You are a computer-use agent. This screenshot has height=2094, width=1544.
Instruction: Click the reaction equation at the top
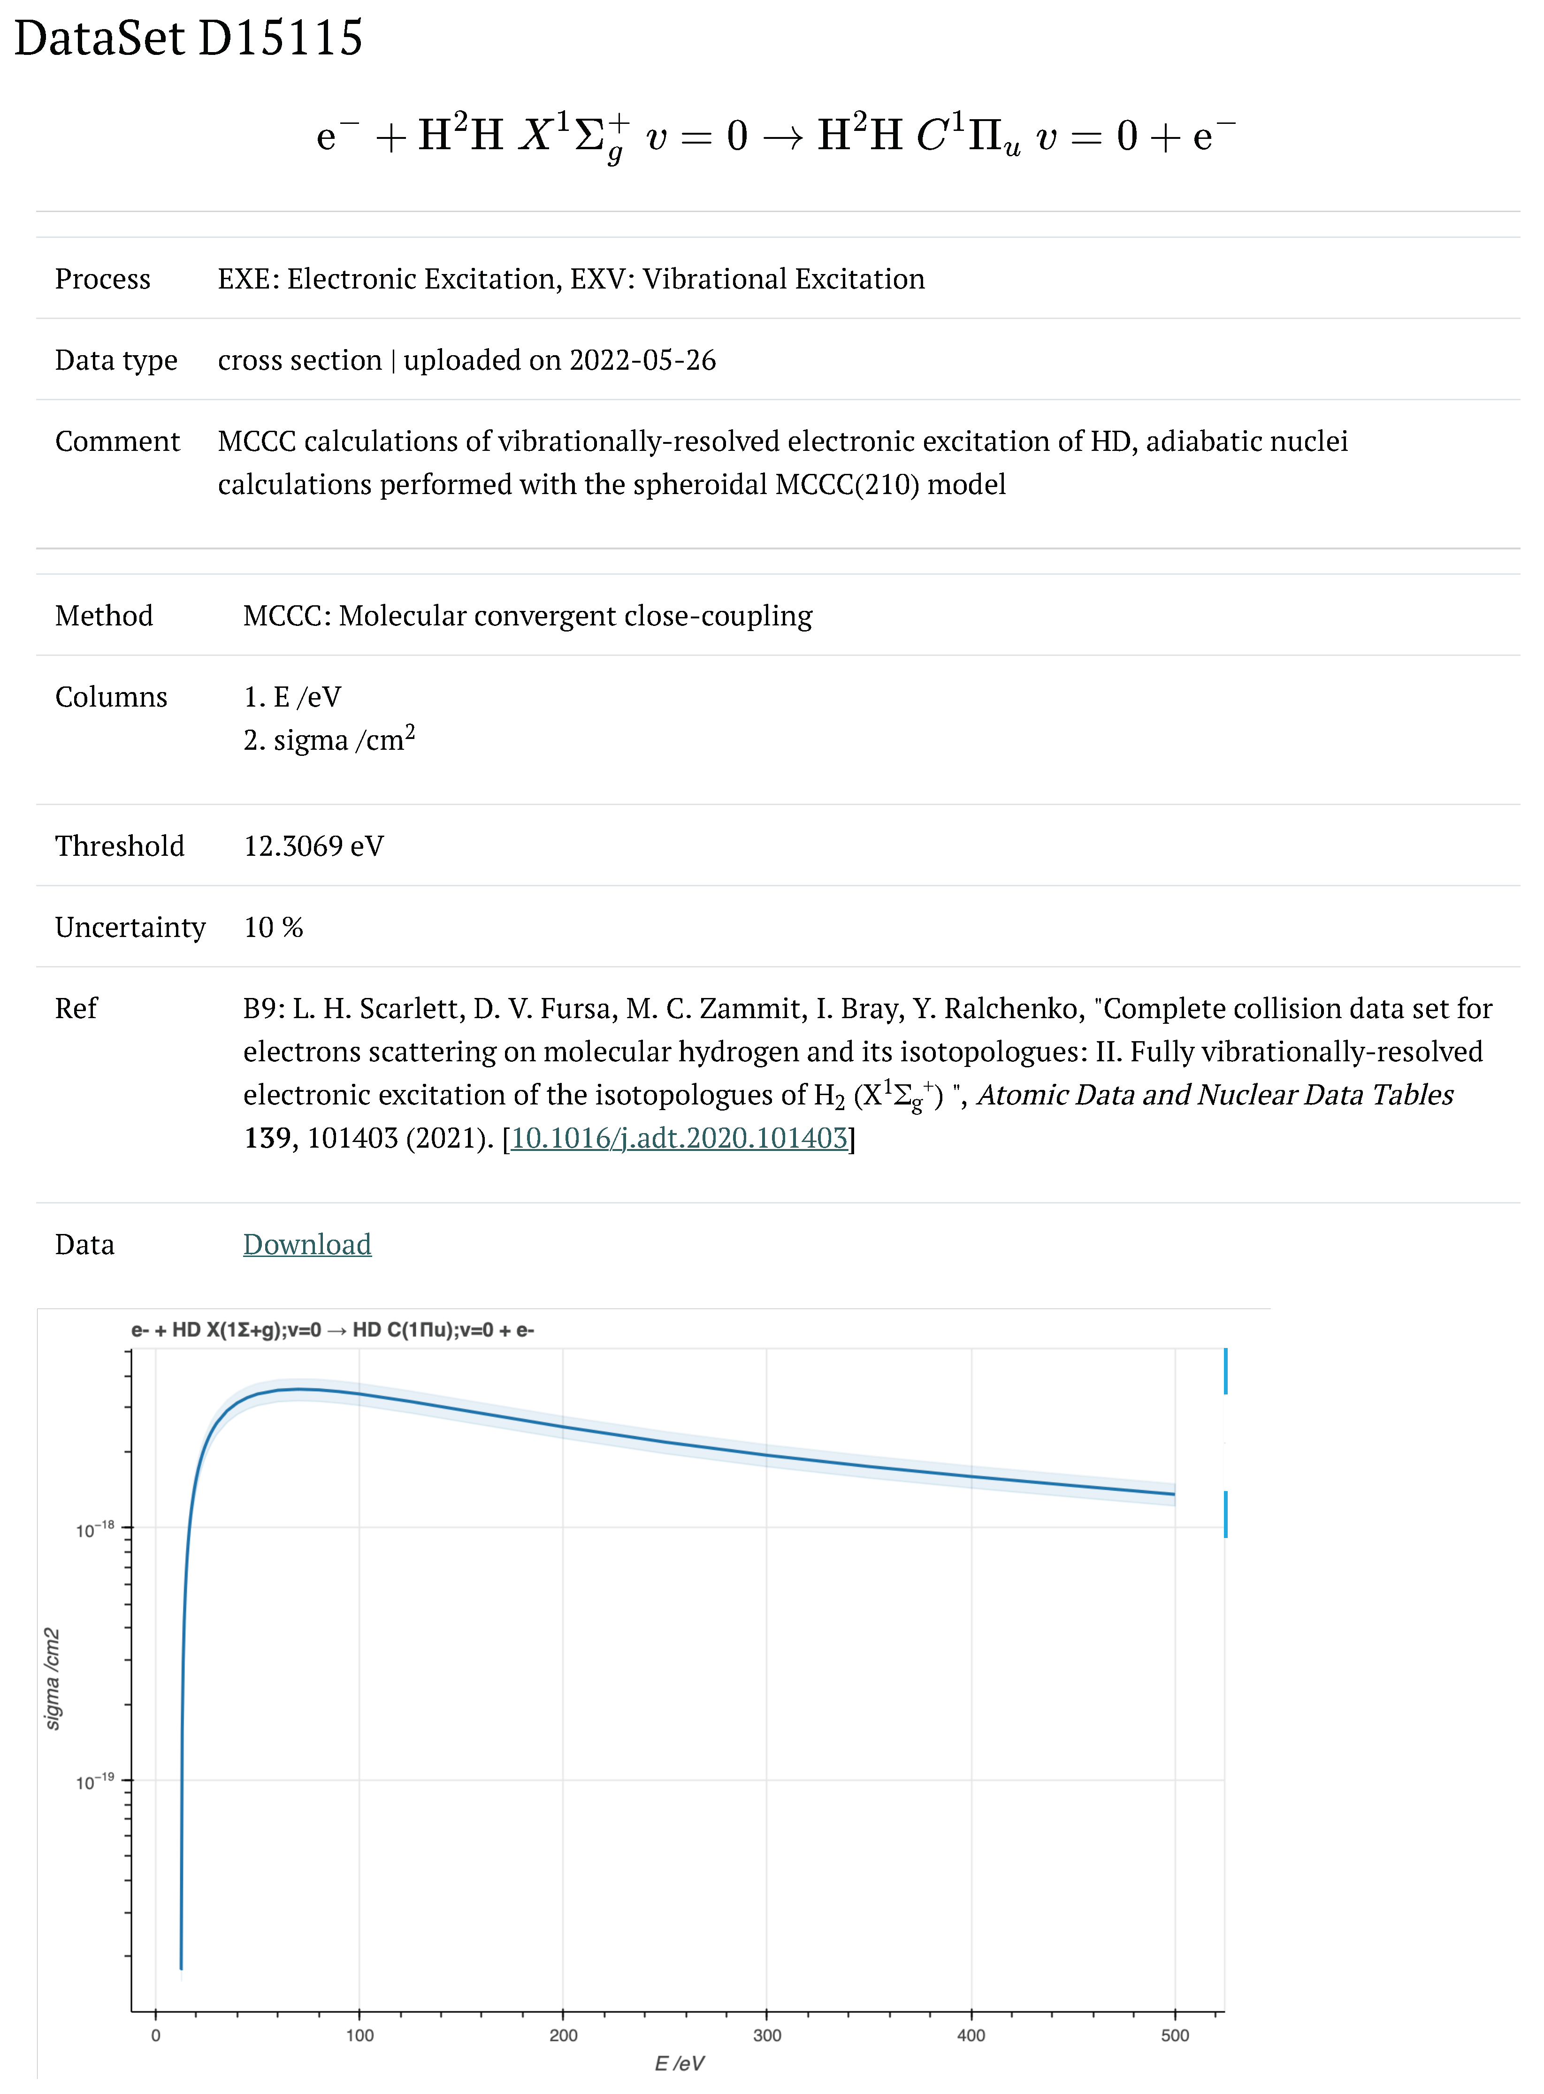coord(776,136)
